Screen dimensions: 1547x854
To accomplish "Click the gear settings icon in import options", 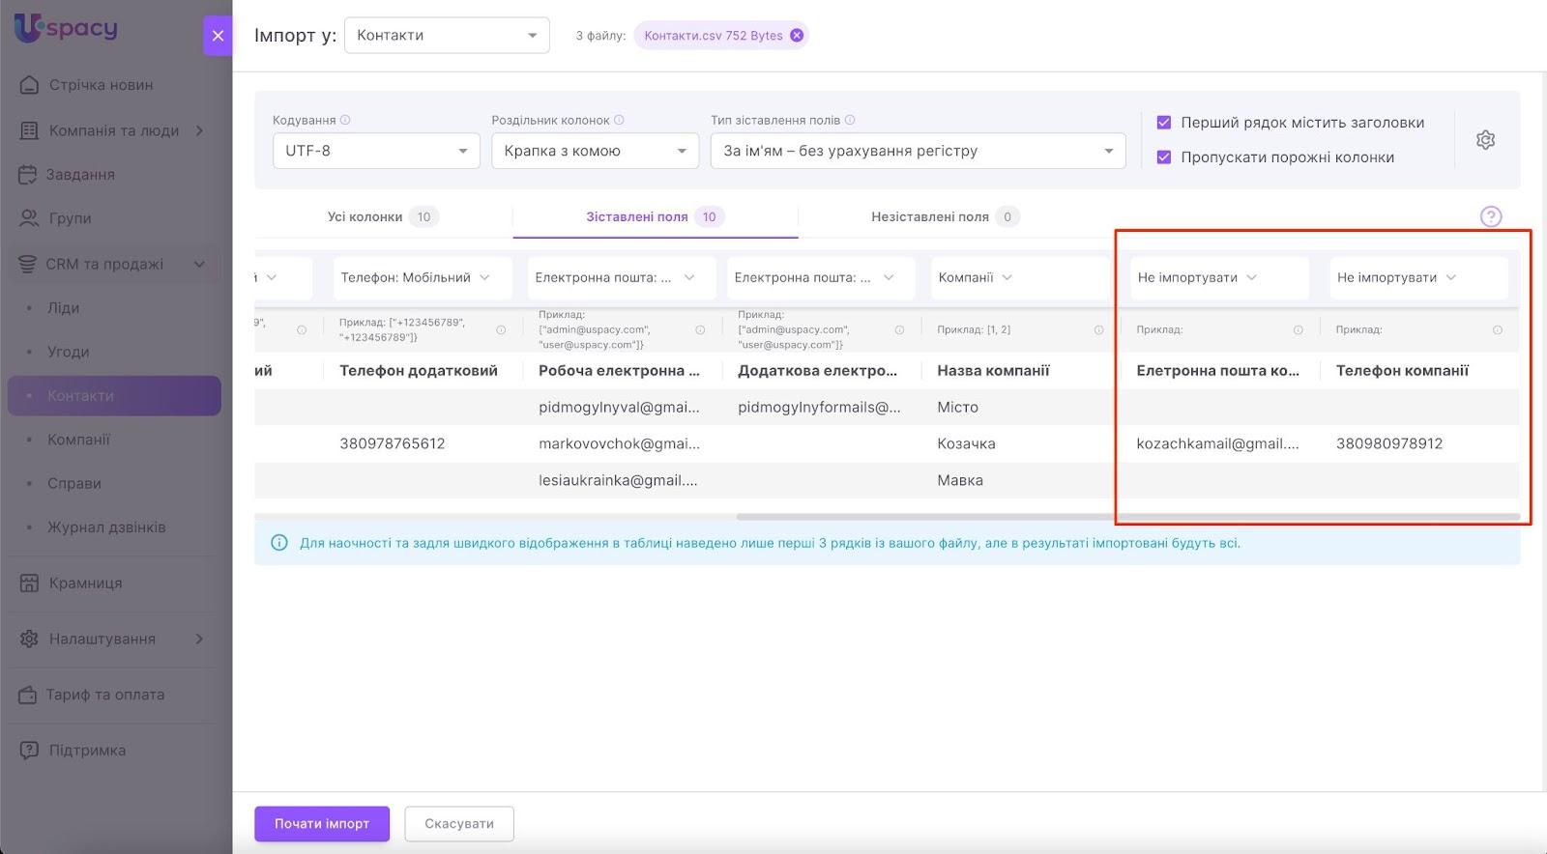I will point(1485,140).
